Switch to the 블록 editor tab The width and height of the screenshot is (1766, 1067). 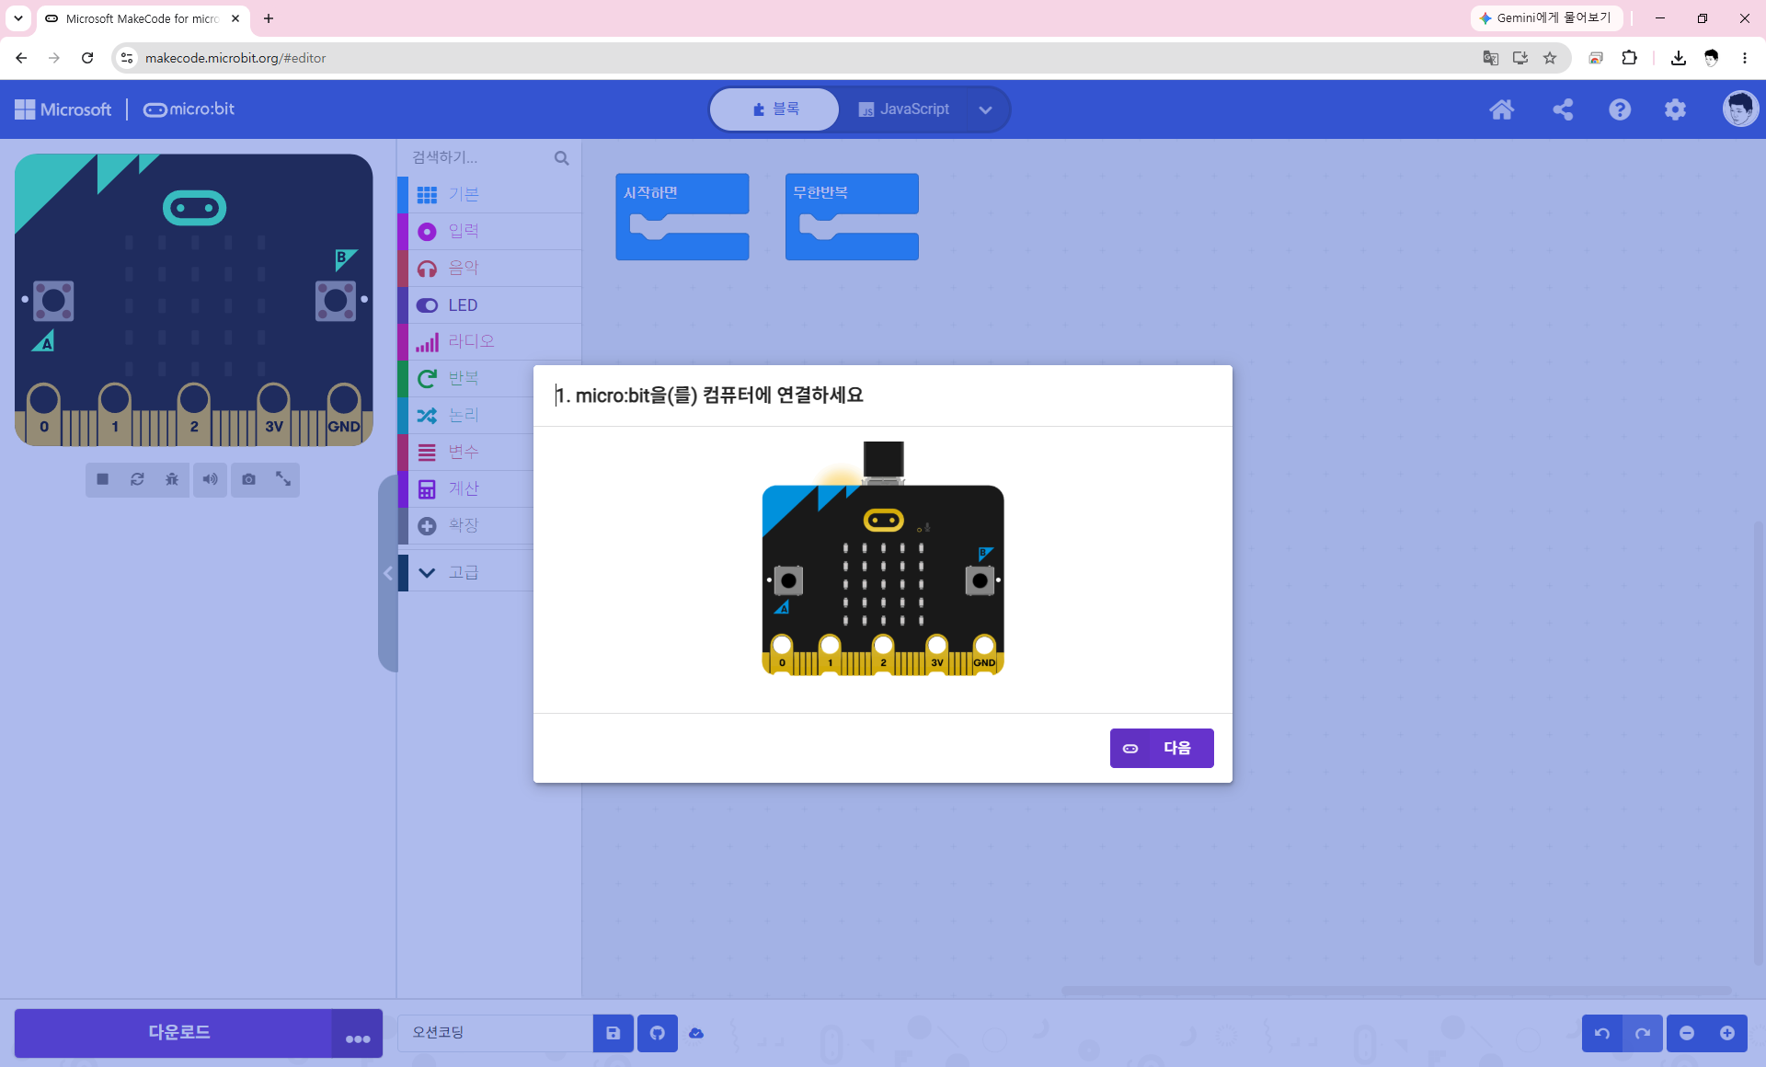click(774, 109)
